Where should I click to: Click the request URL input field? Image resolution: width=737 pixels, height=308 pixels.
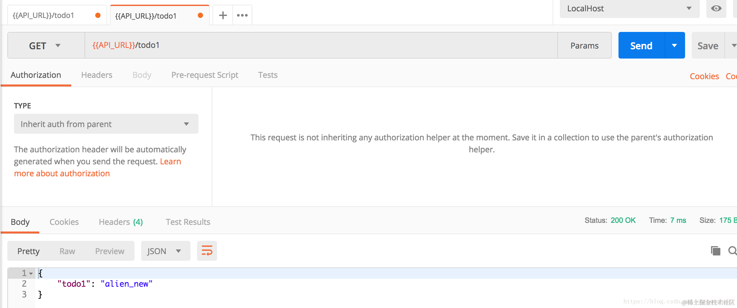click(321, 45)
